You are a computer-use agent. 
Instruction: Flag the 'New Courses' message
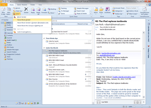(x=90, y=79)
